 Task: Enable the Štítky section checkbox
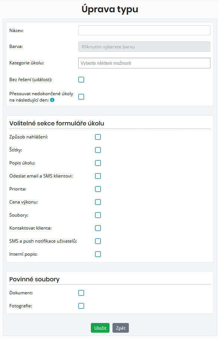pos(98,150)
